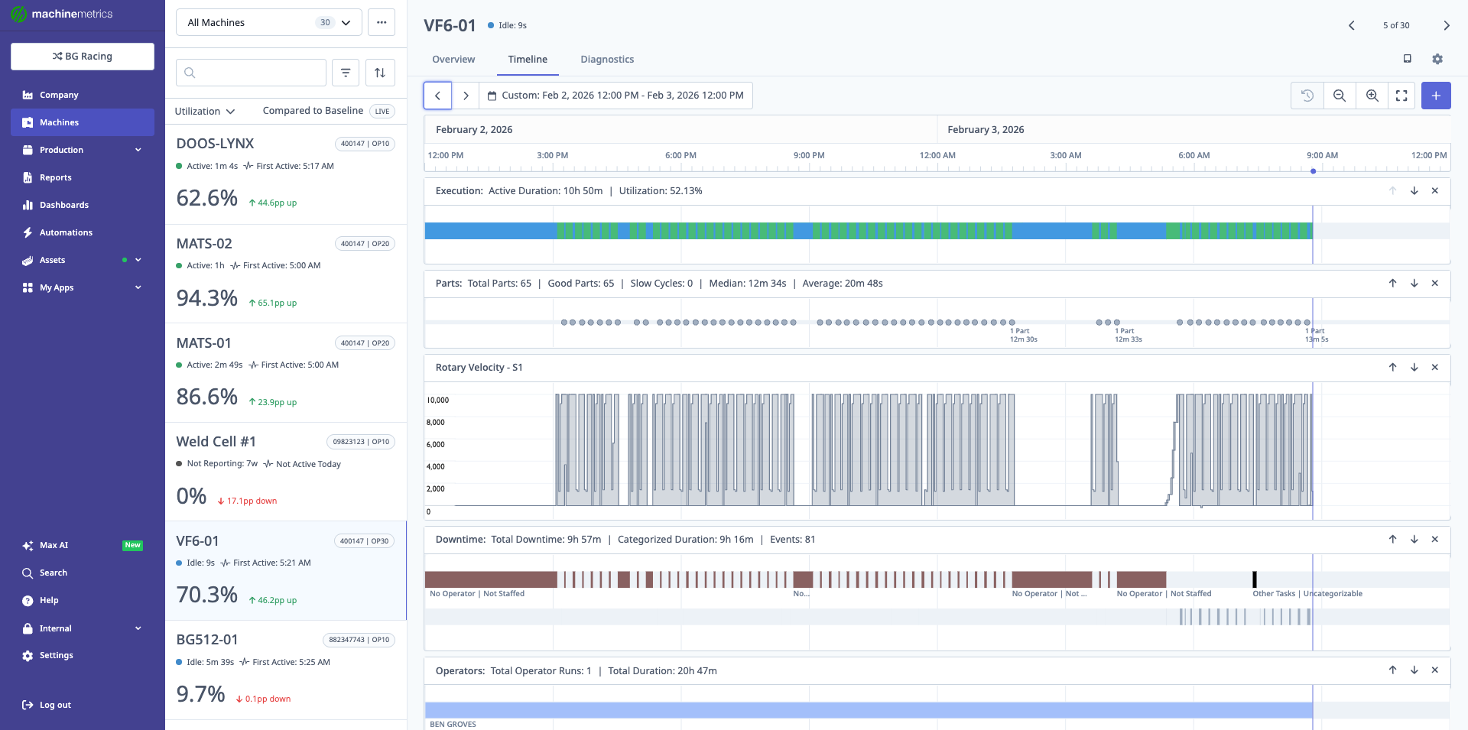1468x730 pixels.
Task: Open the All Machines dropdown
Action: coord(268,22)
